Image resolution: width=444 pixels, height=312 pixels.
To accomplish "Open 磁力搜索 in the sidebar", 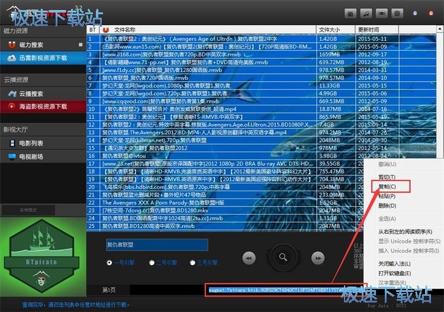I will (43, 45).
